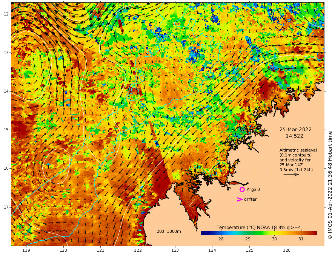The width and height of the screenshot is (332, 257).
Task: Click the longitude axis label '123'
Action: (x=175, y=250)
